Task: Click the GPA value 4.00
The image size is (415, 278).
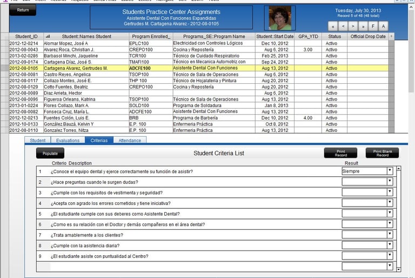Action: pyautogui.click(x=308, y=118)
